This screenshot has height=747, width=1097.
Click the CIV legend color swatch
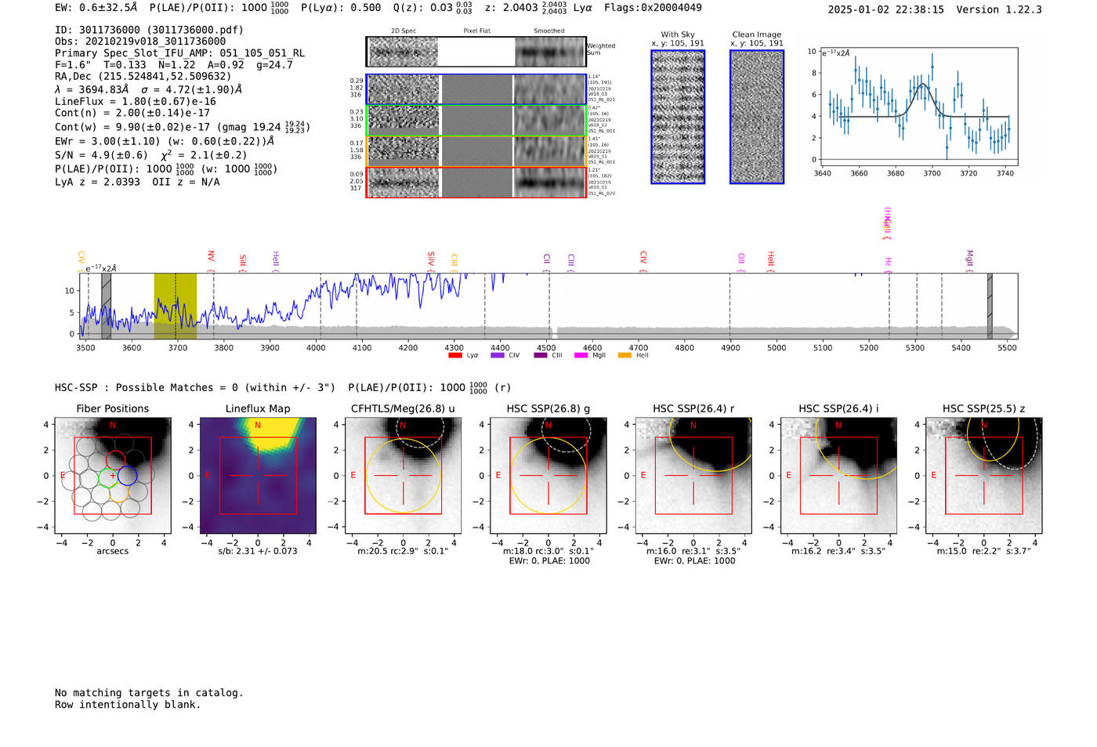[497, 356]
